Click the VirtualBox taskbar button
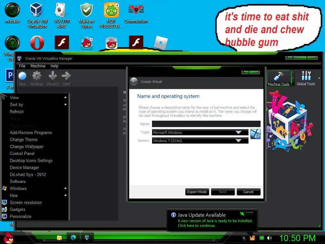 [x=87, y=238]
